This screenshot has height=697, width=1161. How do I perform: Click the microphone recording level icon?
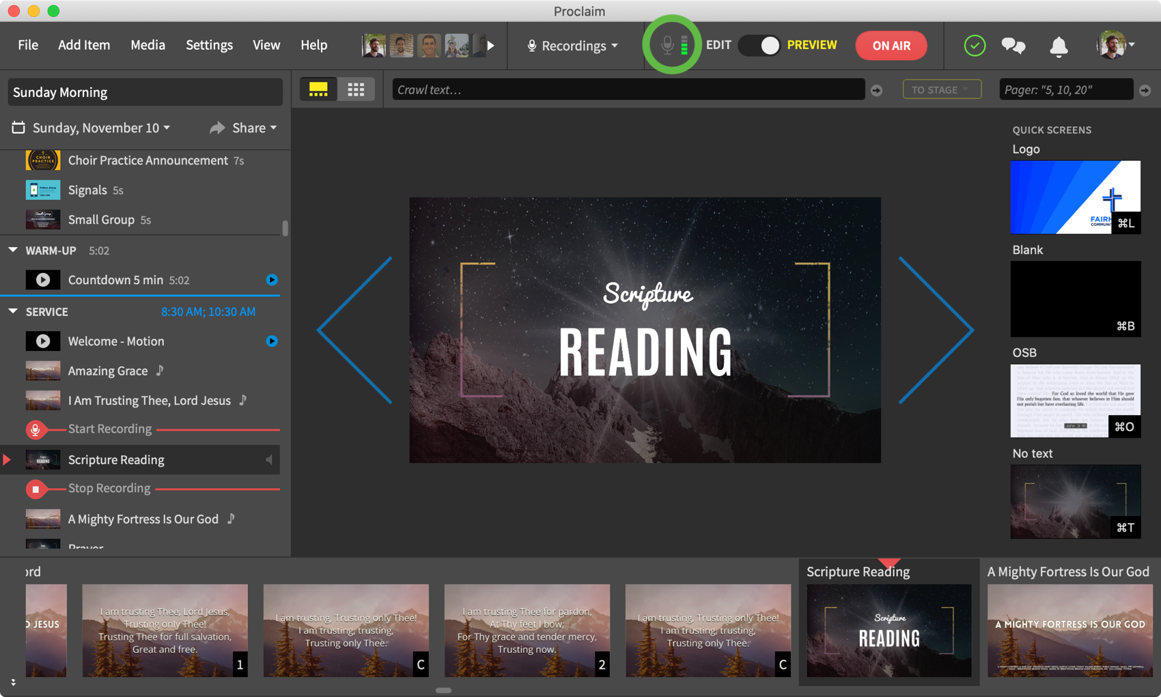pos(672,45)
